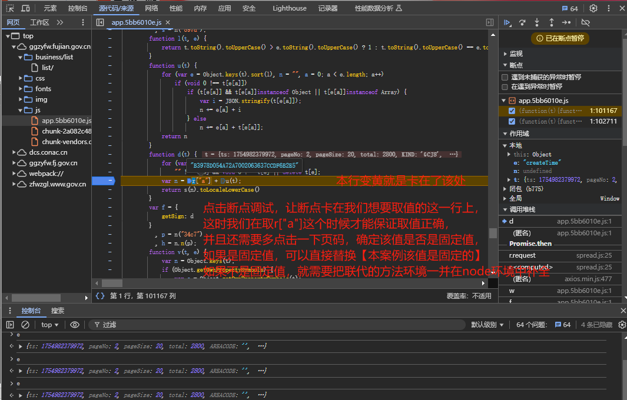
Task: Open chunk-vendors file in the tree
Action: (66, 142)
